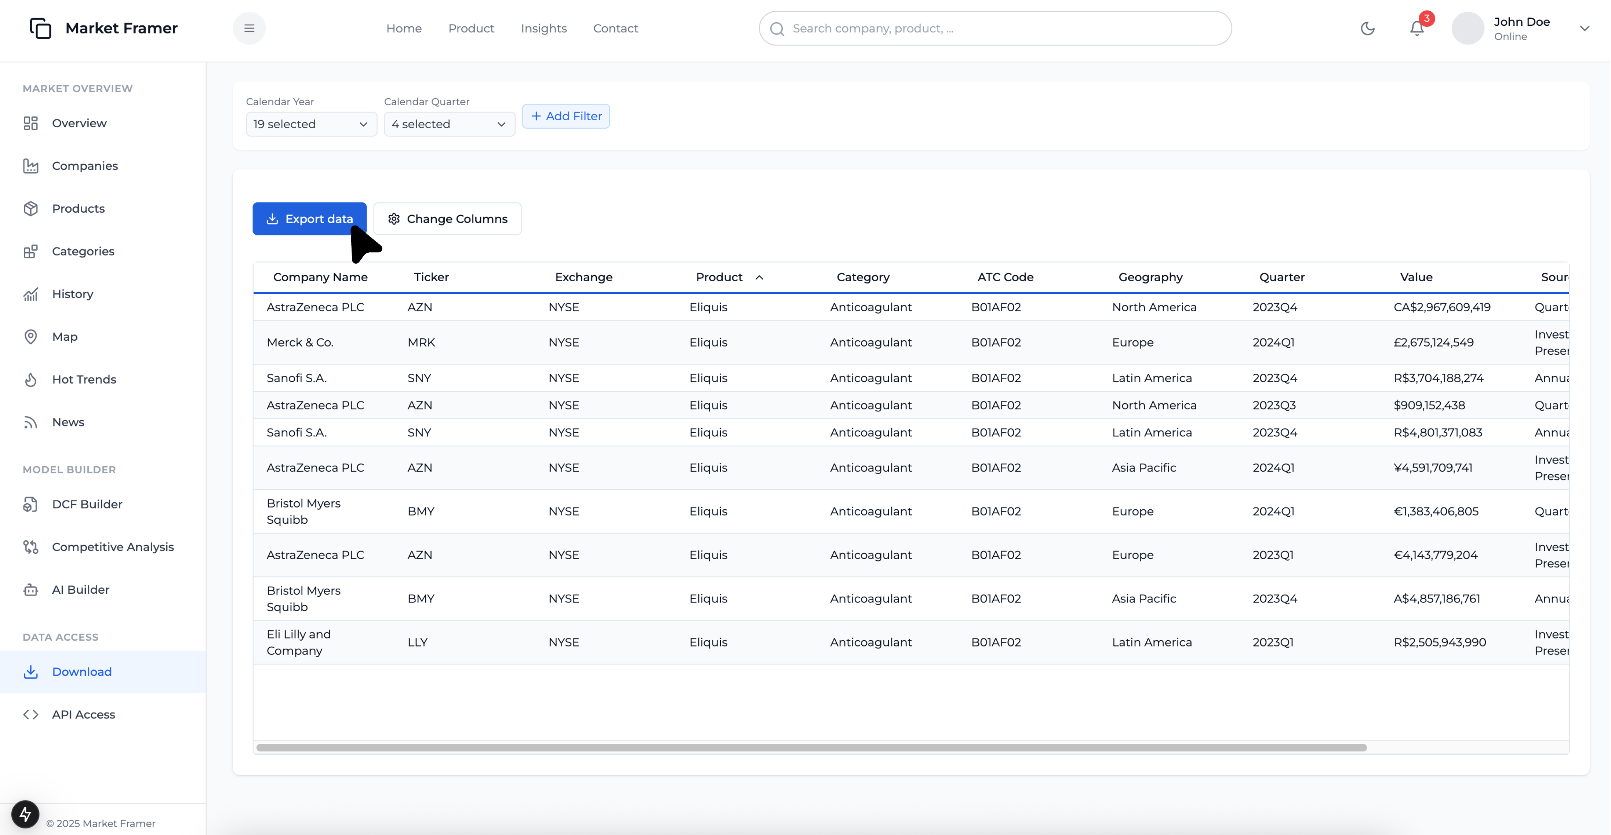Viewport: 1611px width, 835px height.
Task: Click the Change Columns button
Action: tap(447, 219)
